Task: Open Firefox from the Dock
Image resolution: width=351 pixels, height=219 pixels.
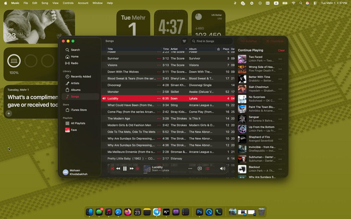Action: pos(128,212)
